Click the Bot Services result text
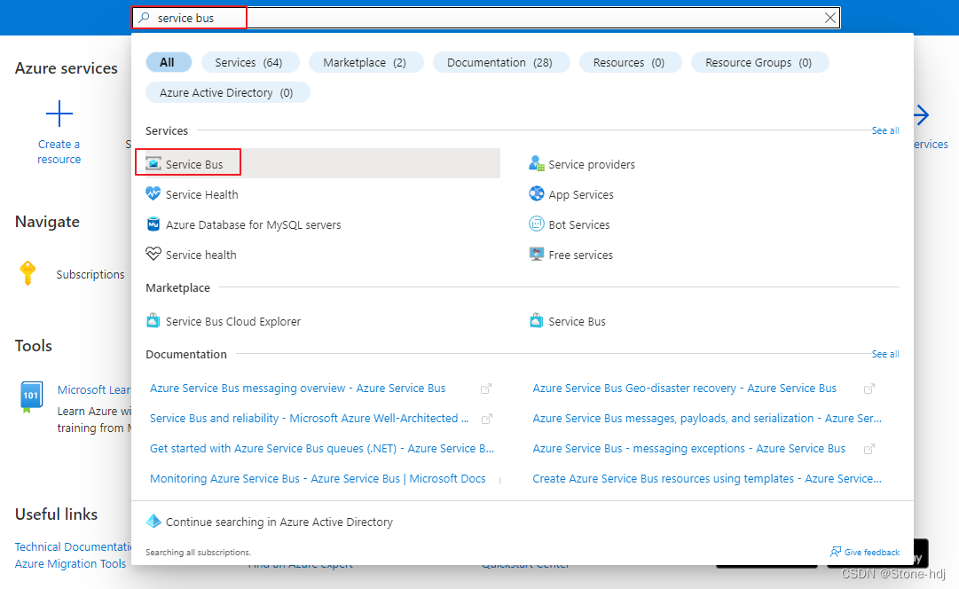This screenshot has width=959, height=589. [x=578, y=224]
